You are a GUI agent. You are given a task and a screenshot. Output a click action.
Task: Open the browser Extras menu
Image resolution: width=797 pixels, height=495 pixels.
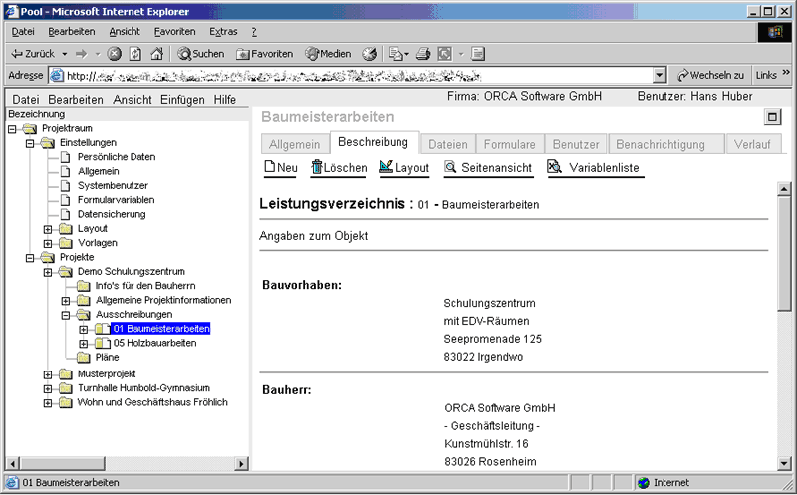223,32
